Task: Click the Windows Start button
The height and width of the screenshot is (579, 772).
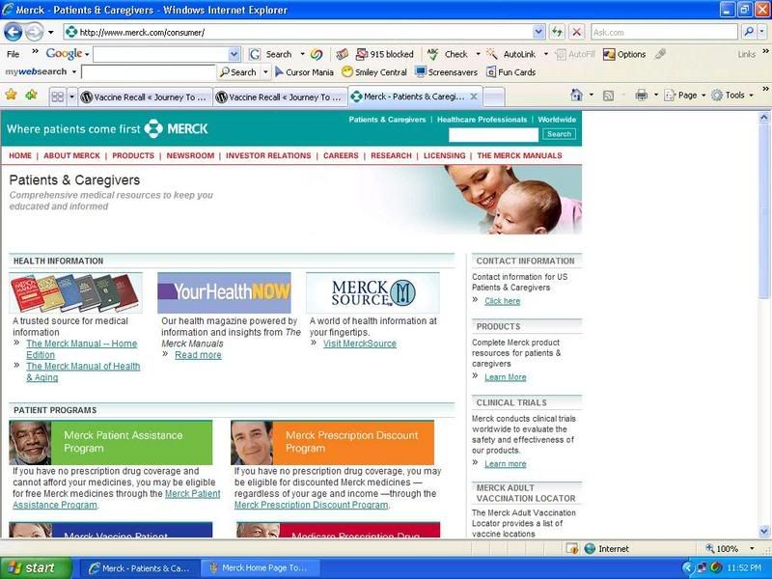Action: click(35, 568)
